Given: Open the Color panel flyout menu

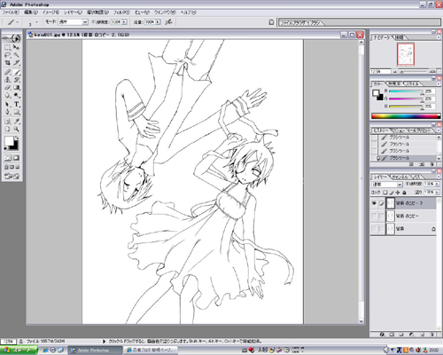Looking at the screenshot, I should [439, 84].
